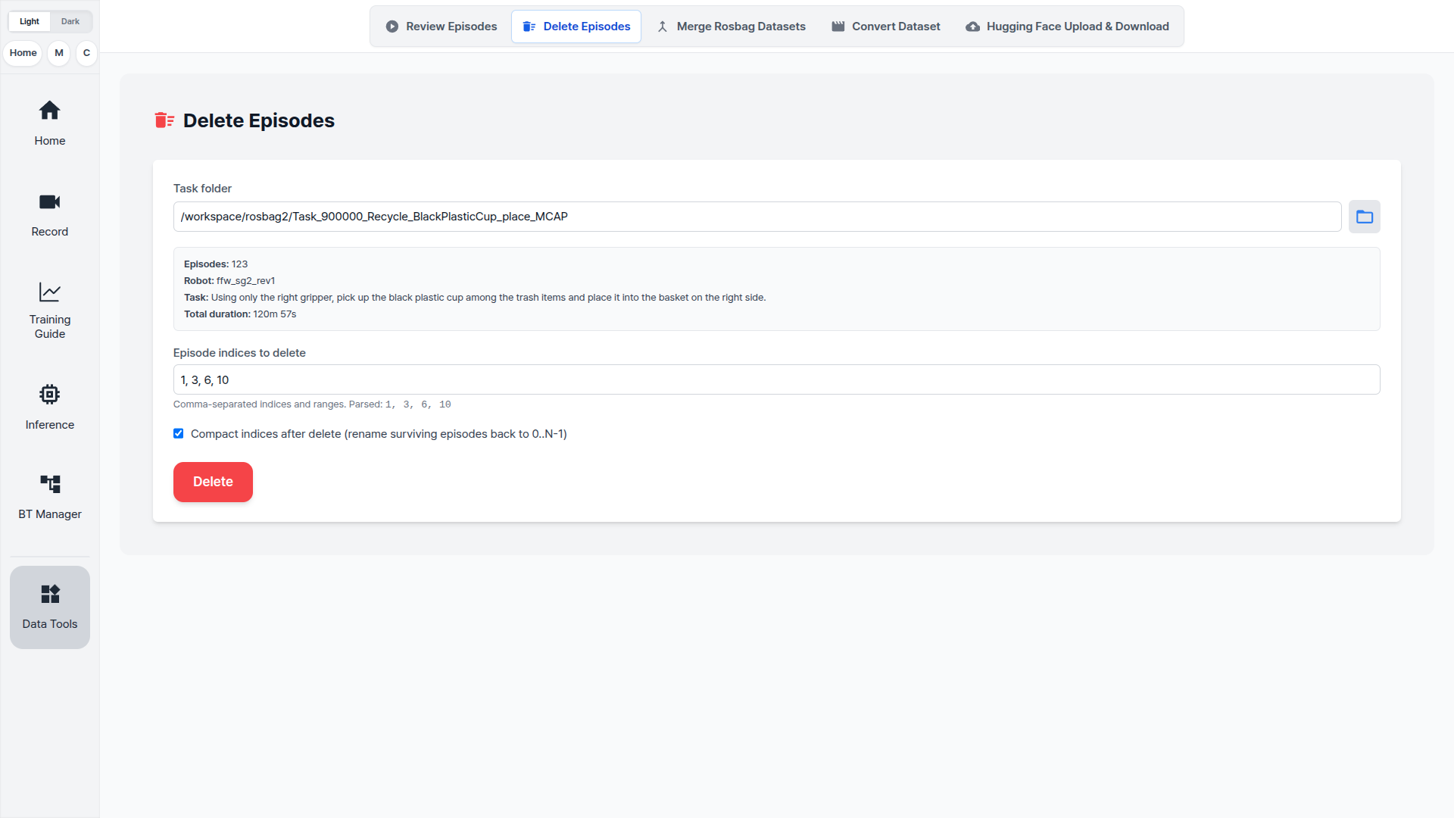Open Hugging Face Upload & Download tab
Image resolution: width=1454 pixels, height=818 pixels.
pyautogui.click(x=1067, y=27)
